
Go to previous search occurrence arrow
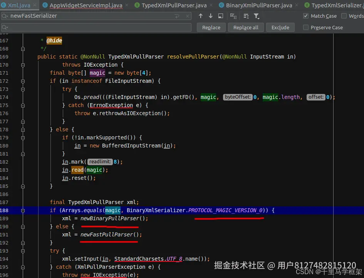point(201,16)
